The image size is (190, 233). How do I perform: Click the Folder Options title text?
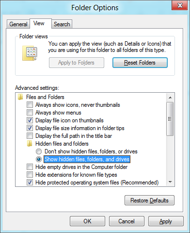coord(95,8)
